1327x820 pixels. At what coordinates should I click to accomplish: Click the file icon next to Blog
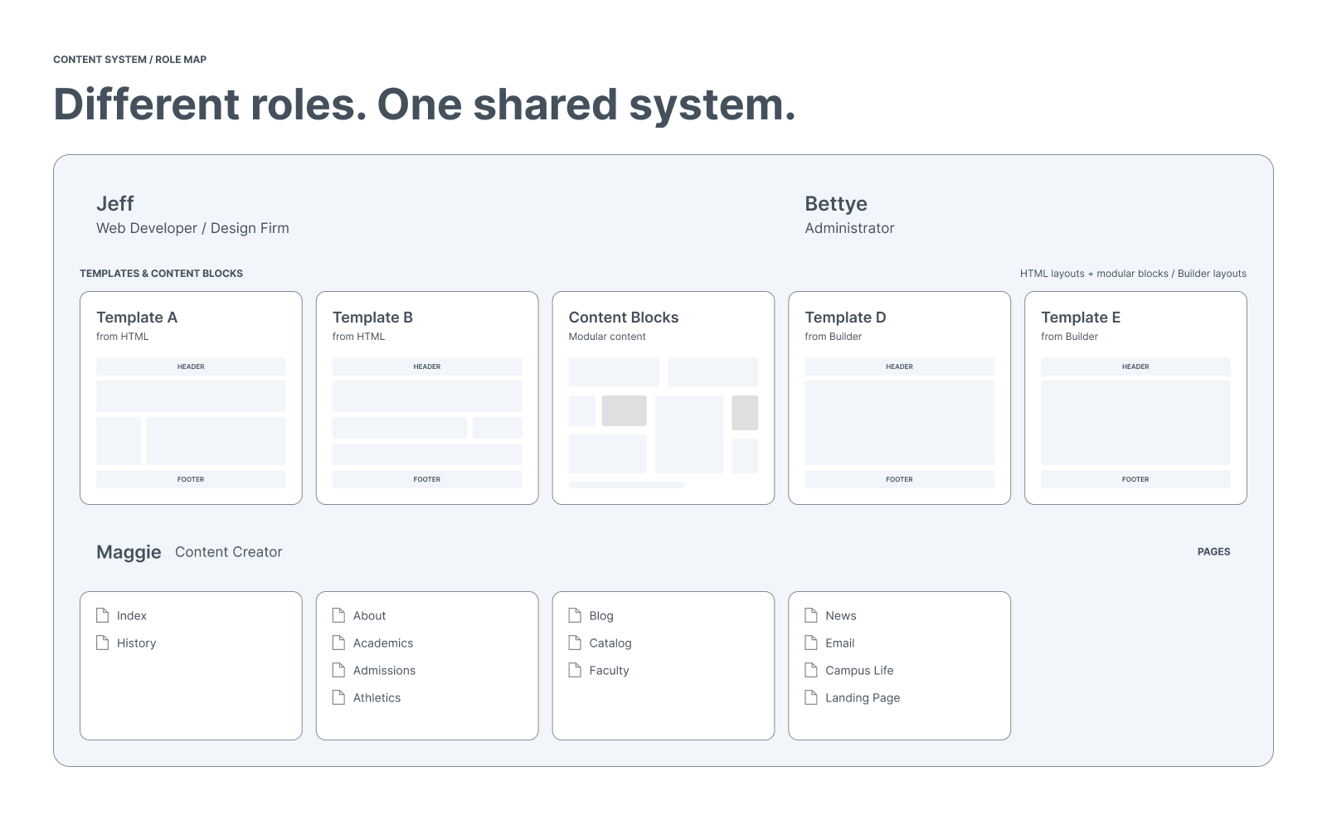[x=575, y=615]
